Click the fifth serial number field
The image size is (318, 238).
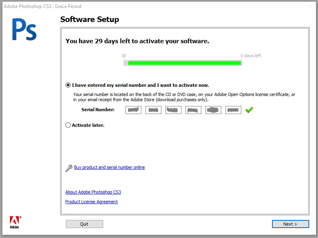pyautogui.click(x=213, y=110)
